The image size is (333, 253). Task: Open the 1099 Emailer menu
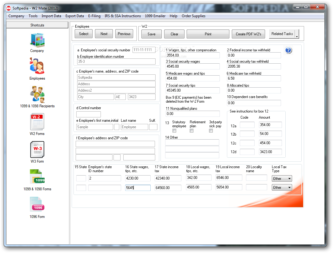coord(155,16)
